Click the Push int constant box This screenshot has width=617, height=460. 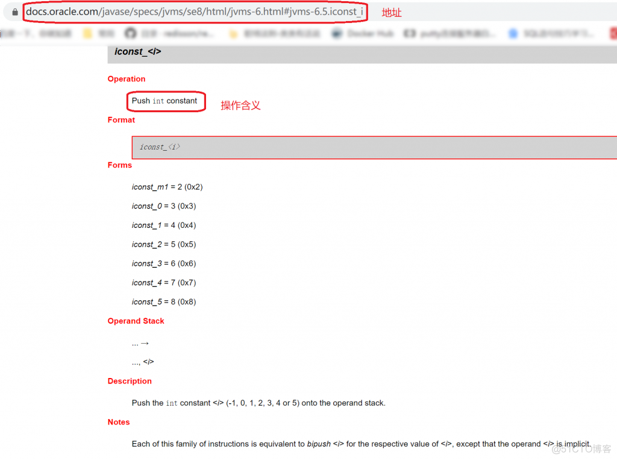click(x=166, y=101)
